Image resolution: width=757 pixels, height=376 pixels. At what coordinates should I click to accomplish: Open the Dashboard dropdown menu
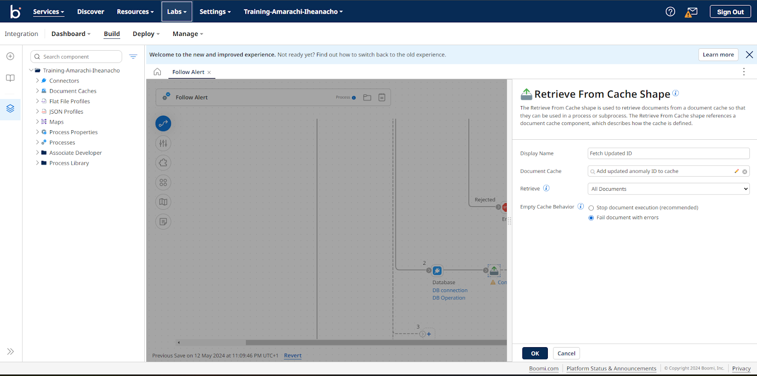coord(71,34)
